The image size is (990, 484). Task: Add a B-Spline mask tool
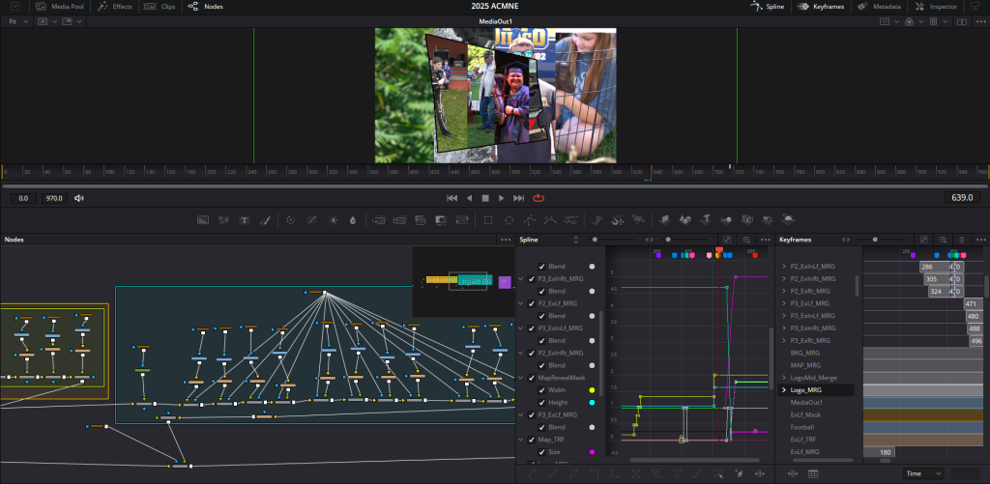pyautogui.click(x=550, y=220)
